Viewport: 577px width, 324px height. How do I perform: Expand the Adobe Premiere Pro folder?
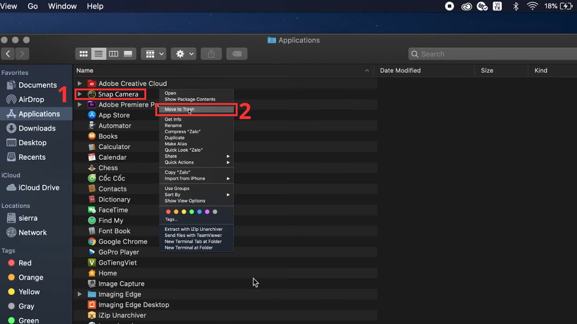80,105
